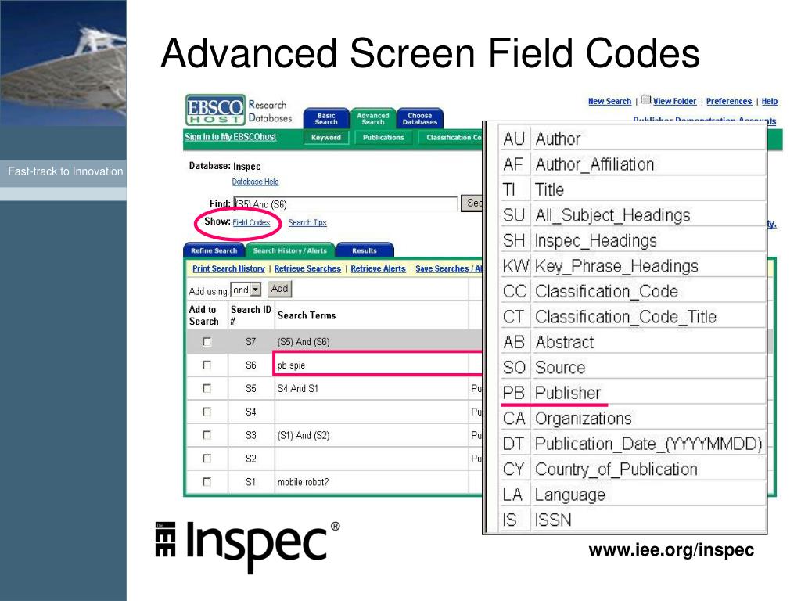Click the 'pb spie' search terms cell
Viewport: 801px width, 601px height.
[372, 365]
